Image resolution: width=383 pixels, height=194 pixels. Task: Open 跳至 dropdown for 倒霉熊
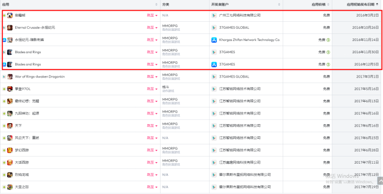tap(152, 15)
